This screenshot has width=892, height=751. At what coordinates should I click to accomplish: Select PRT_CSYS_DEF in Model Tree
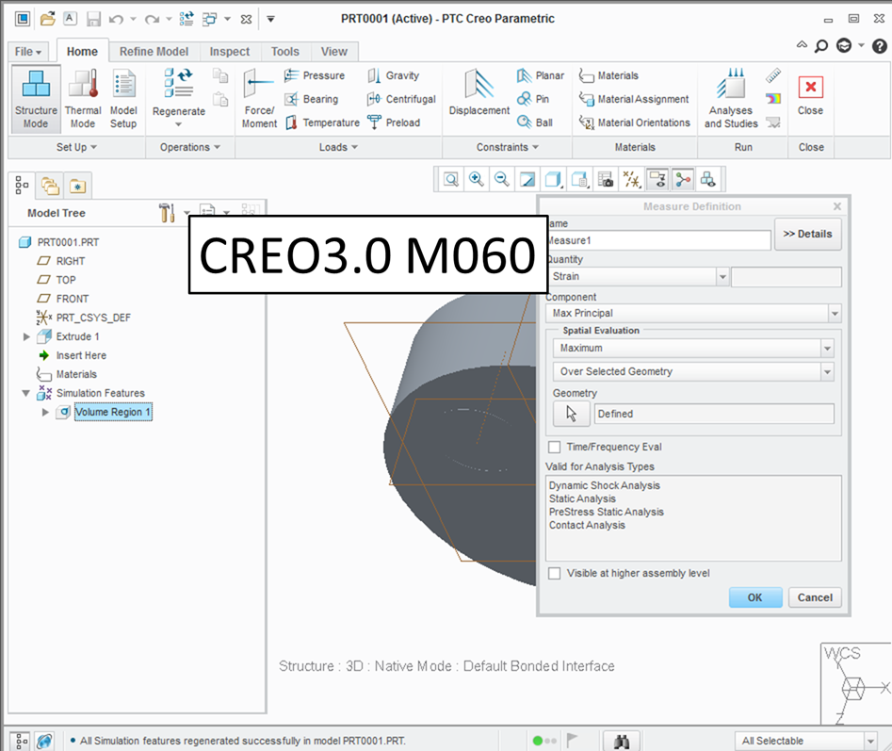point(93,318)
